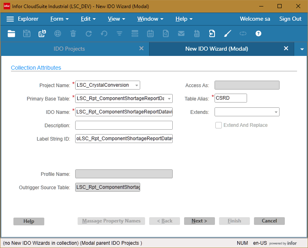The height and width of the screenshot is (248, 308).
Task: Open the Explorer hamburger menu icon
Action: pyautogui.click(x=10, y=19)
